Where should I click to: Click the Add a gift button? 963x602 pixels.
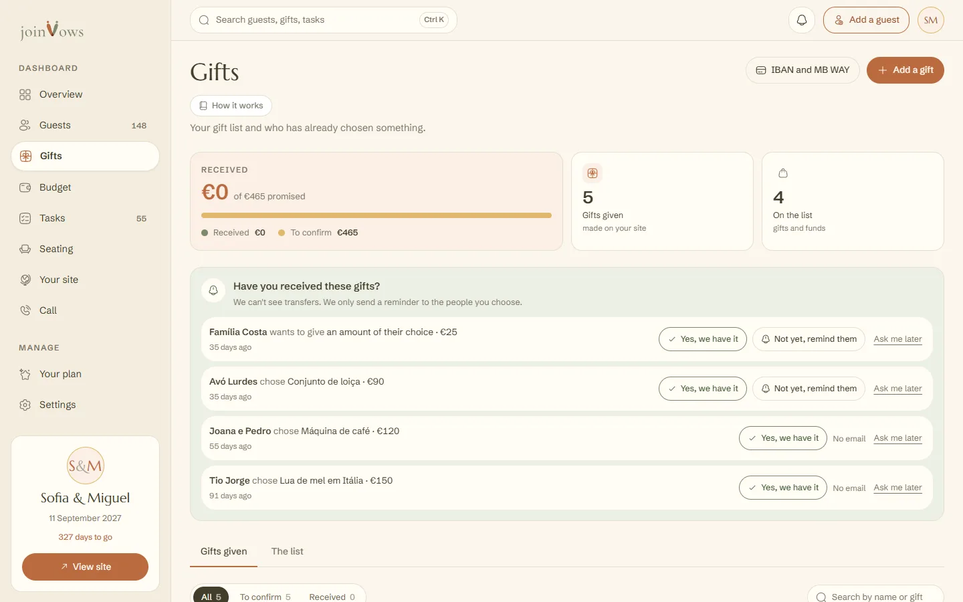[905, 70]
